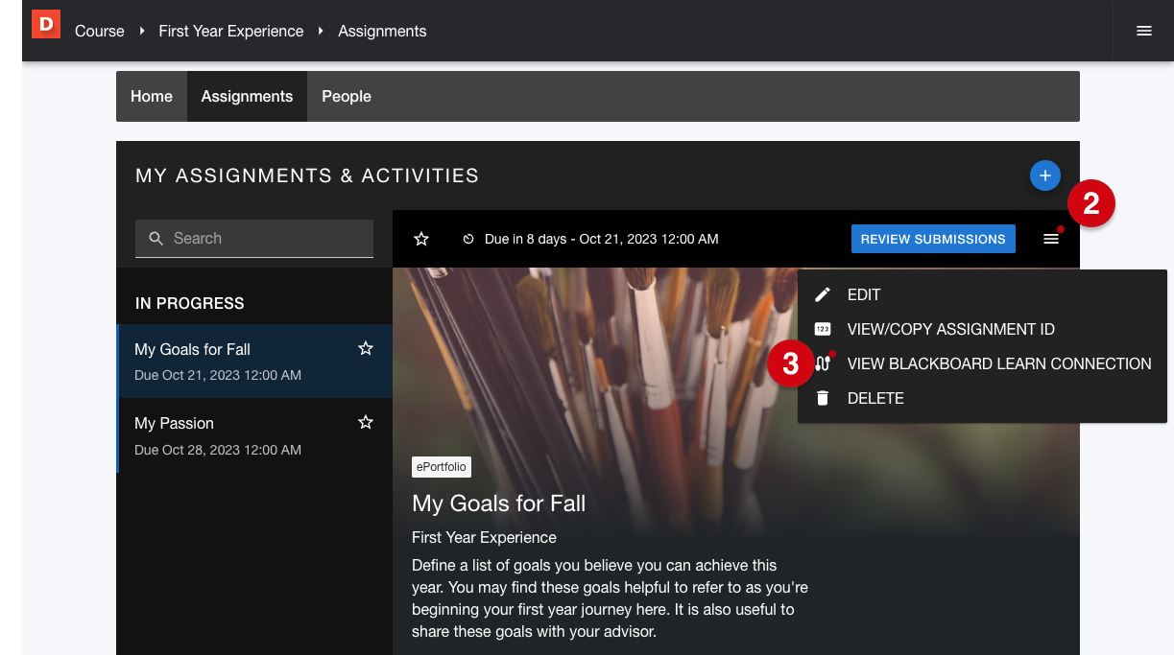Click the 'Due Oct 28, 2023 12:00 AM' text
This screenshot has height=655, width=1174.
click(x=218, y=449)
